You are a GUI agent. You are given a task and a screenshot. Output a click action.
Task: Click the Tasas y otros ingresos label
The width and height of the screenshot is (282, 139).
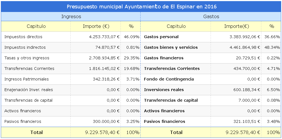tap(27, 58)
